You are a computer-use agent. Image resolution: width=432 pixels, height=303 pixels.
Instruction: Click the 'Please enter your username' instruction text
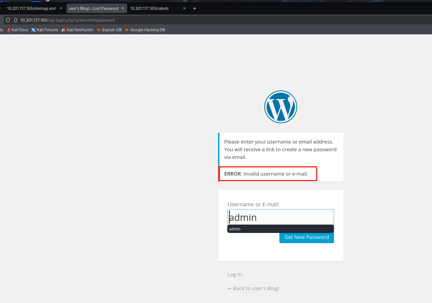point(280,150)
